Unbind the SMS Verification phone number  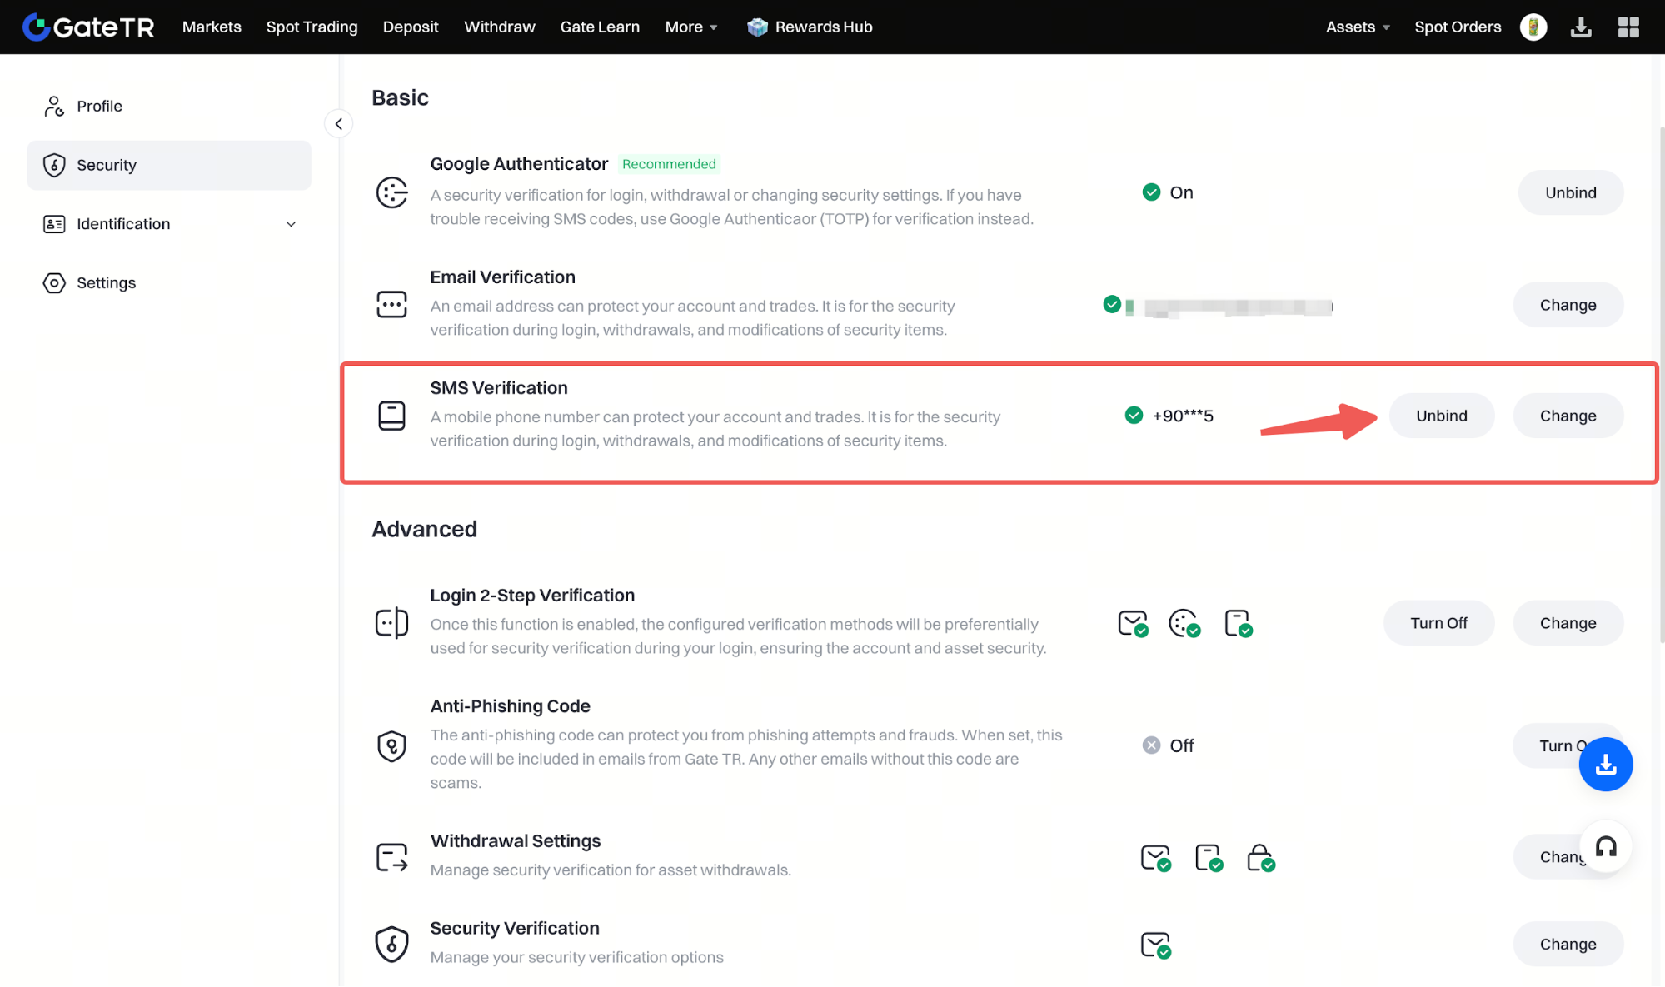tap(1441, 416)
